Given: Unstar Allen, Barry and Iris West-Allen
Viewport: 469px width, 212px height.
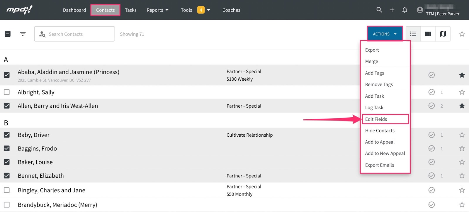Looking at the screenshot, I should coord(462,106).
